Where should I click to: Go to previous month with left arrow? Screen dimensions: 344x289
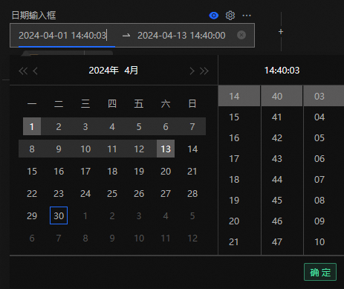click(35, 71)
